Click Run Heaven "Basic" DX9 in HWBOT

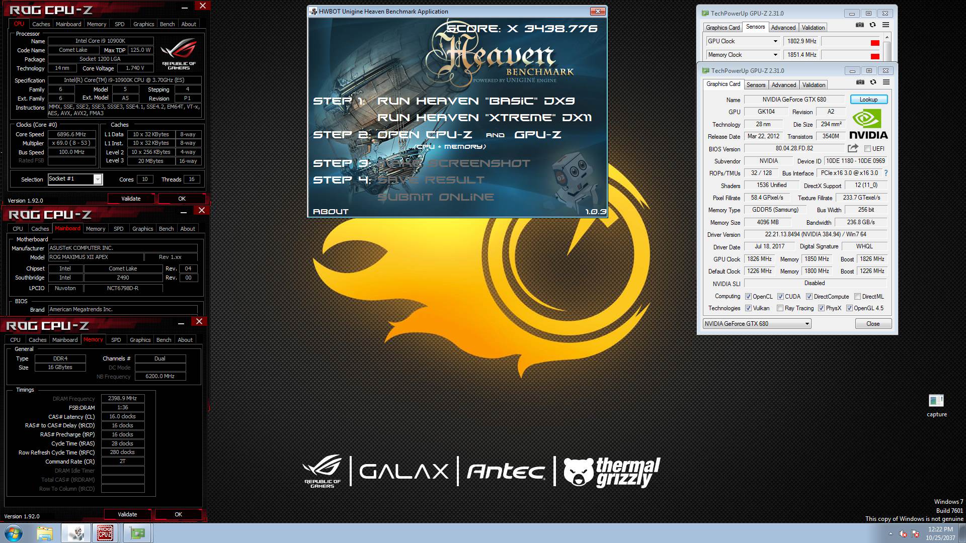click(x=476, y=101)
